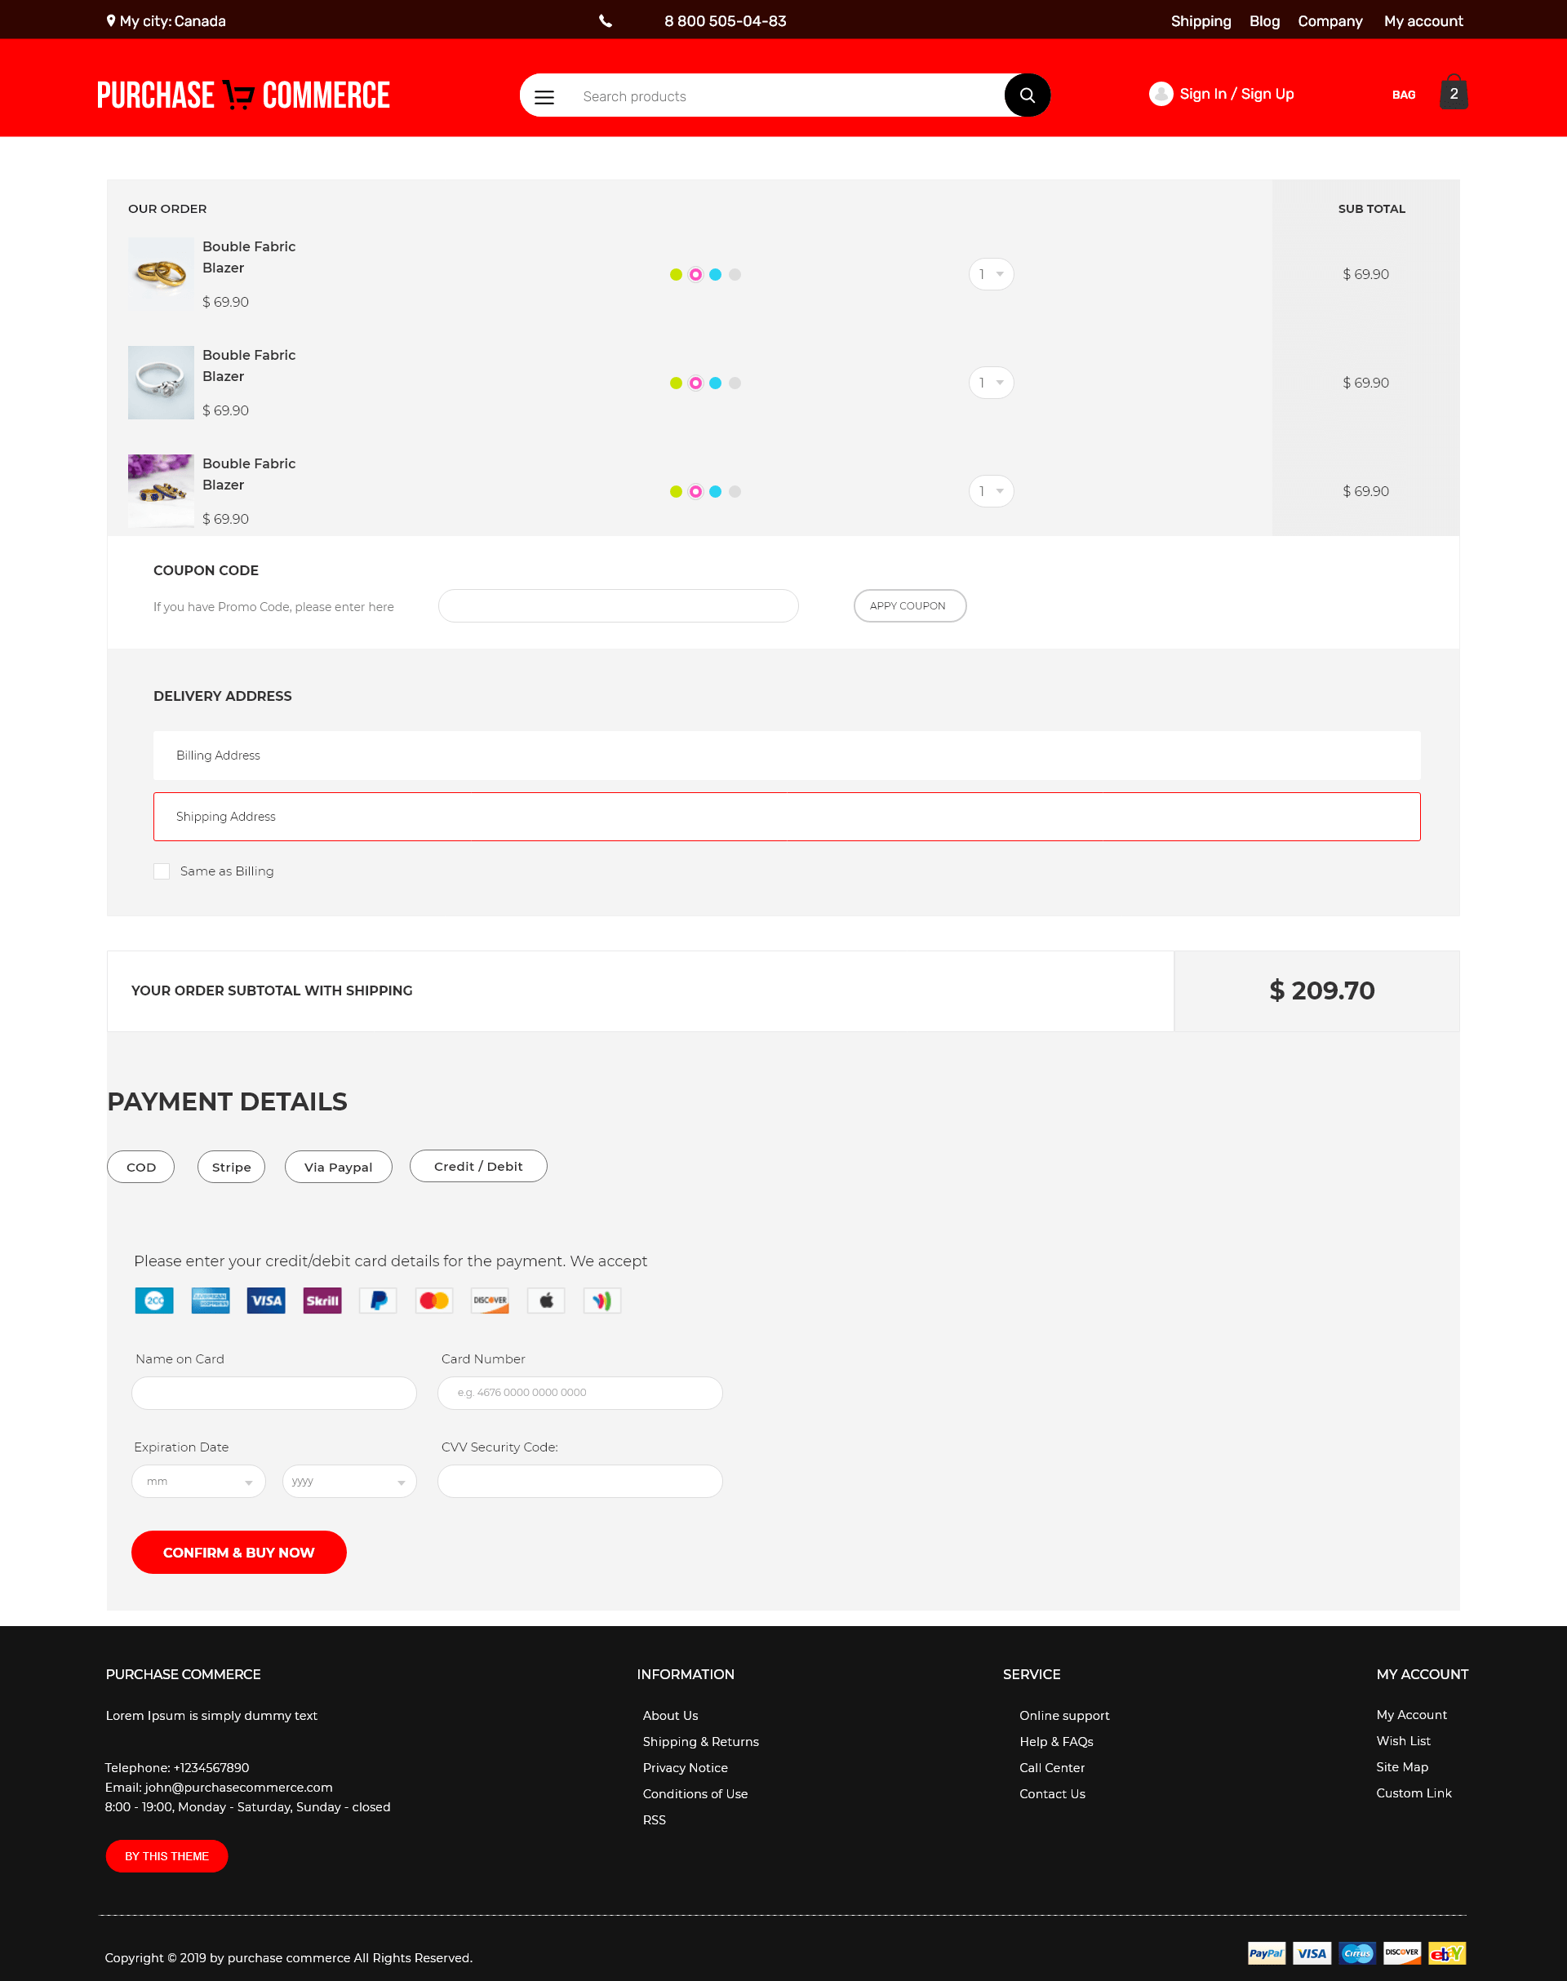This screenshot has width=1567, height=1981.
Task: Click APPLY COUPON button
Action: [x=909, y=605]
